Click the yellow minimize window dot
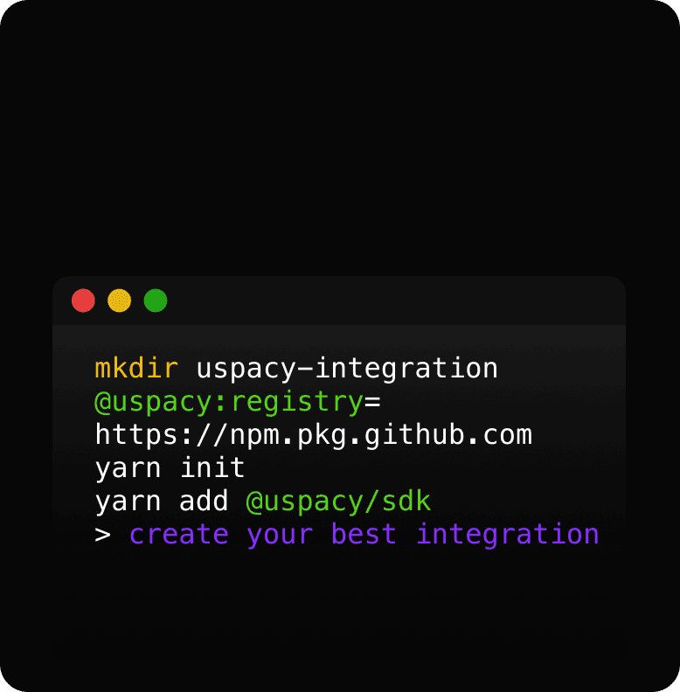The width and height of the screenshot is (680, 692). 119,301
